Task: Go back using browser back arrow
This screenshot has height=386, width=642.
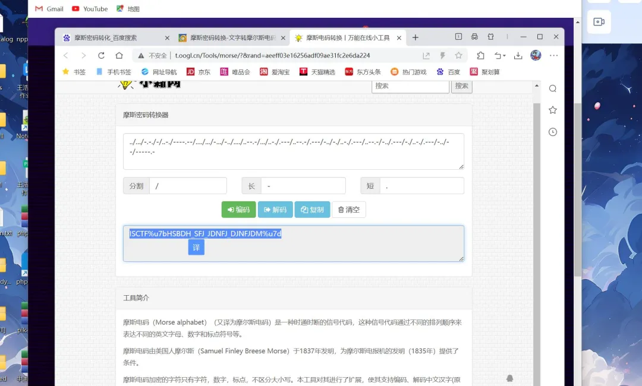Action: pos(66,55)
